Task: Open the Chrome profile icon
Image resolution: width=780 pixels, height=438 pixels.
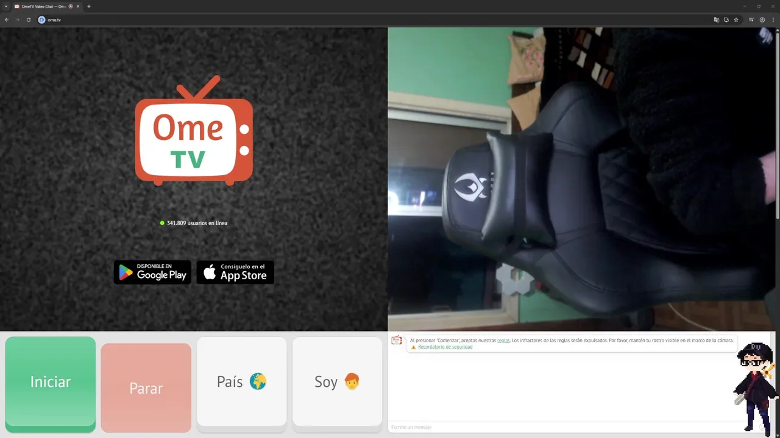Action: click(x=762, y=19)
